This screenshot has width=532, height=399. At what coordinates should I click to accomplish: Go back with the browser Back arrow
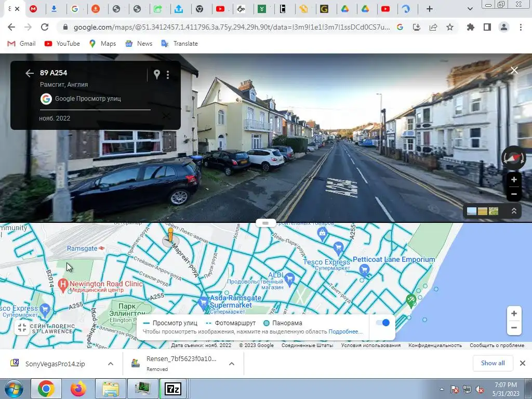pyautogui.click(x=11, y=27)
